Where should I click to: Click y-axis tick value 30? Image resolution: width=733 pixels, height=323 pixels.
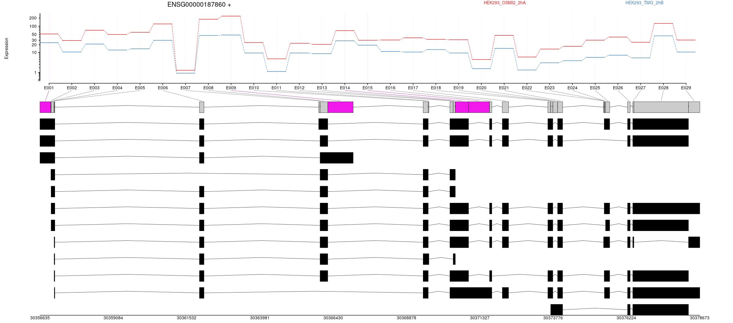point(34,40)
